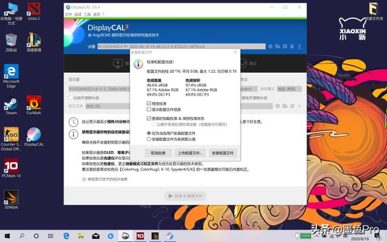Open the Microsoft Edge desktop icon
Screen dimensions: 387x242
coord(11,76)
